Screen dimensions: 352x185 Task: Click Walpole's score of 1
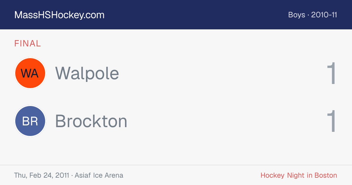point(331,73)
